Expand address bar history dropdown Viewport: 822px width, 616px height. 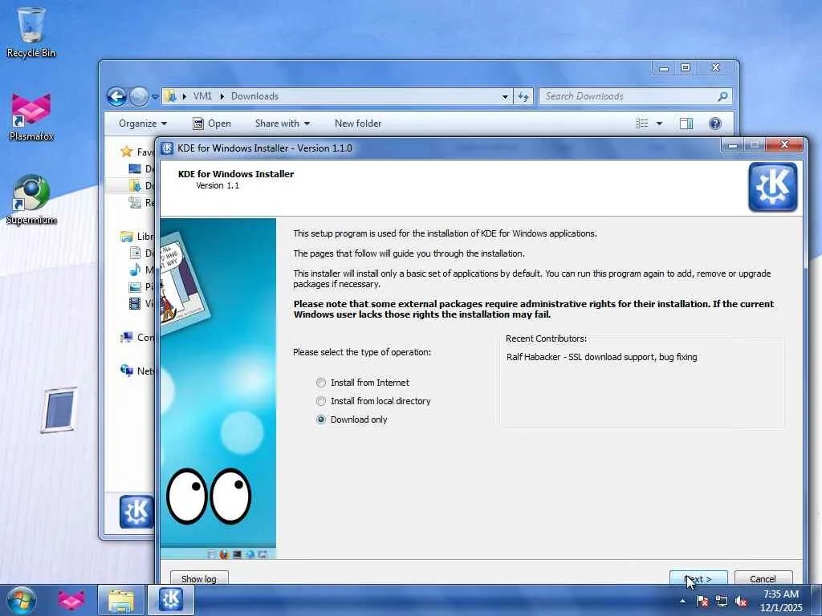[x=505, y=96]
